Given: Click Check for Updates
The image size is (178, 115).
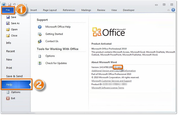Looking at the screenshot, I should pos(56,63).
